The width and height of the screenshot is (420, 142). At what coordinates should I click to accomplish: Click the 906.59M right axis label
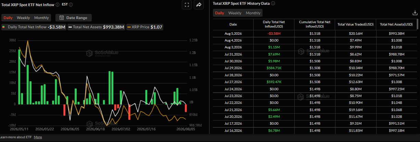(195, 125)
